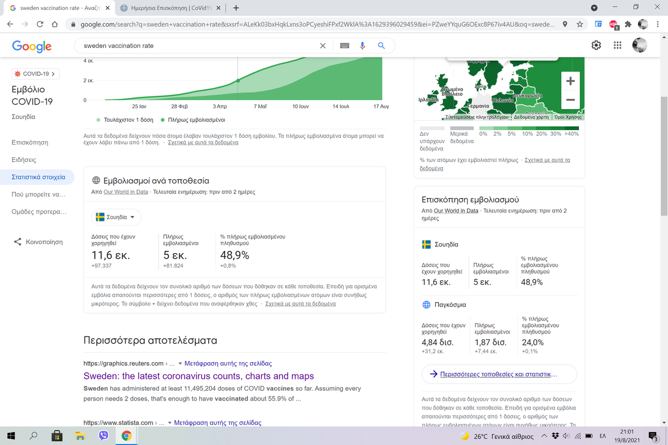
Task: Open a new Chrome tab
Action: point(236,8)
